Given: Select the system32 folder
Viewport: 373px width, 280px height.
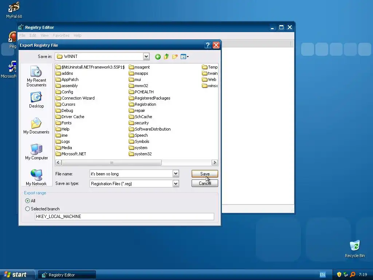Looking at the screenshot, I should tap(140, 154).
